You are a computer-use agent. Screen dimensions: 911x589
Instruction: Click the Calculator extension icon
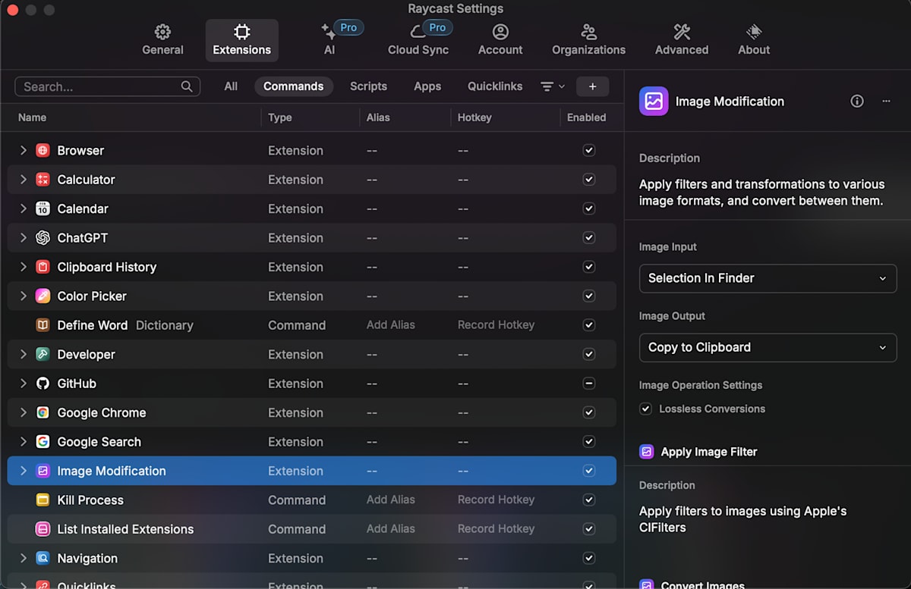(43, 180)
